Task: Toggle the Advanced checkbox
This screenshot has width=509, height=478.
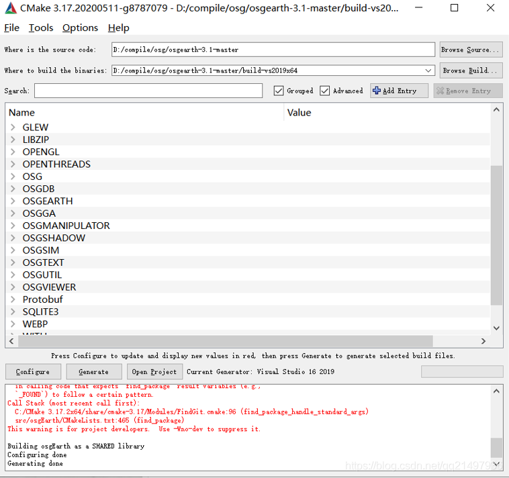Action: (x=324, y=91)
